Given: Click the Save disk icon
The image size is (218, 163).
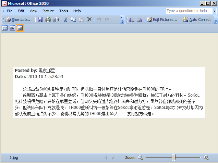Looking at the screenshot, I should pos(40,20).
